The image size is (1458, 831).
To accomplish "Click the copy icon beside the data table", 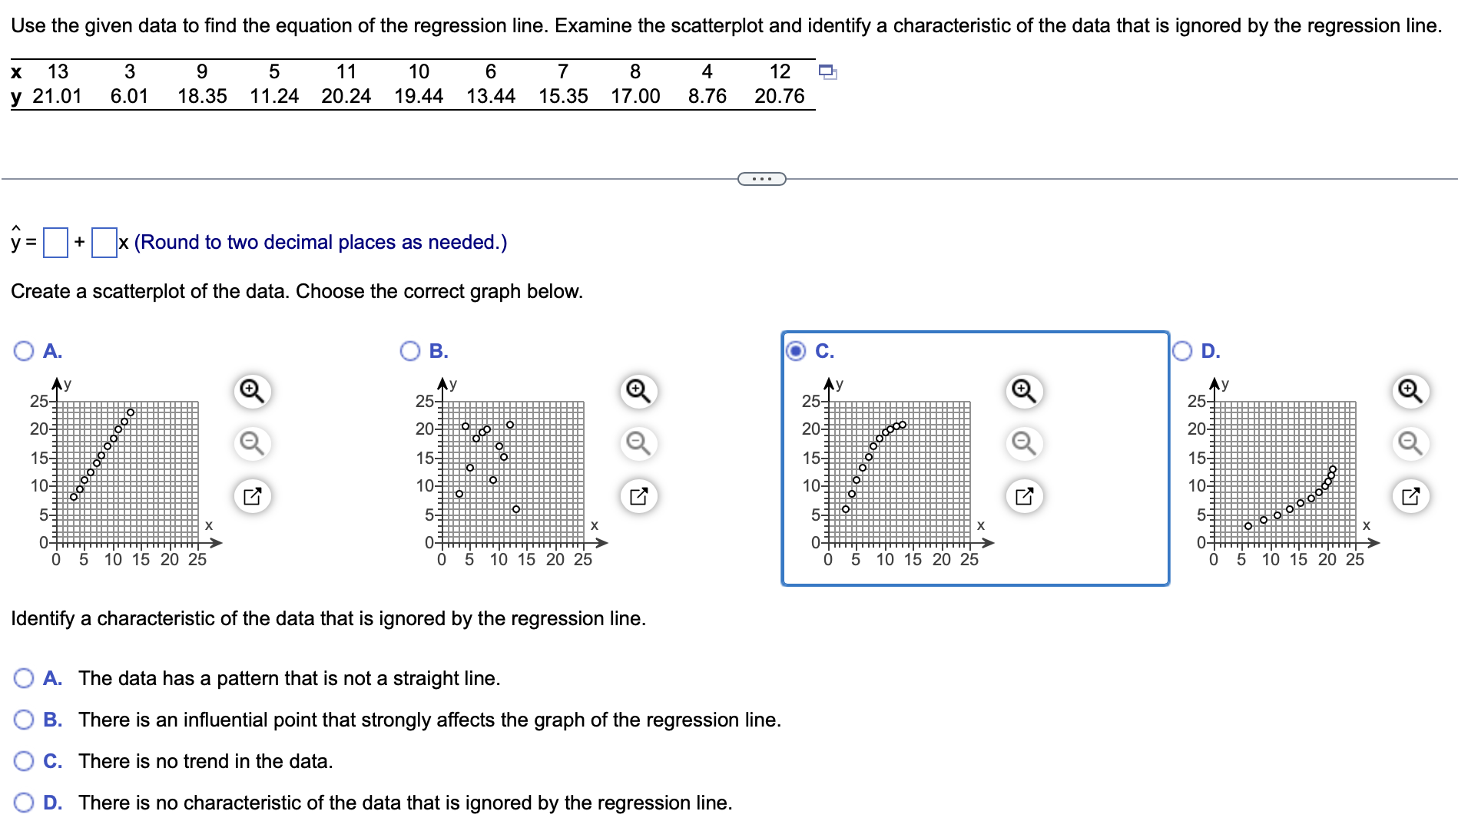I will tap(827, 71).
